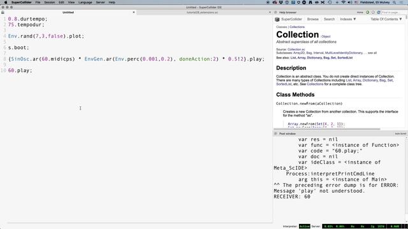The width and height of the screenshot is (408, 229).
Task: Click the Time Machine clock icon
Action: pos(330,3)
